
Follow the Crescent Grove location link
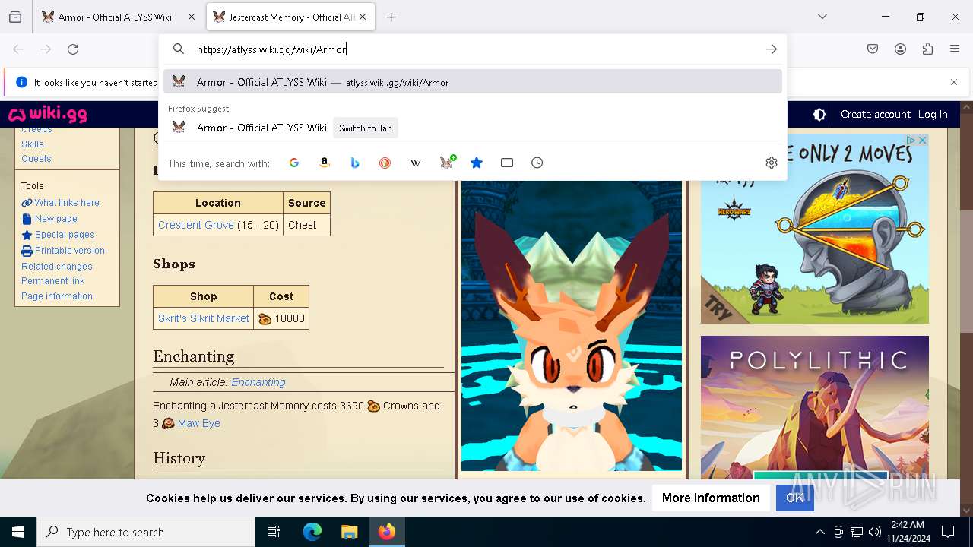(196, 225)
